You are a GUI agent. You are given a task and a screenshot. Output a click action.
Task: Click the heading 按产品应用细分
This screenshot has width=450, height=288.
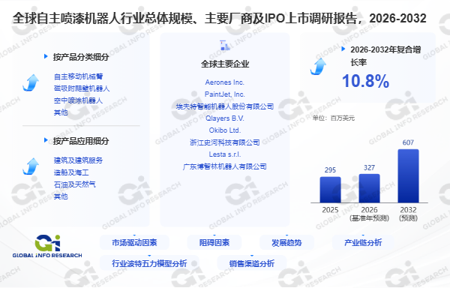click(x=81, y=140)
